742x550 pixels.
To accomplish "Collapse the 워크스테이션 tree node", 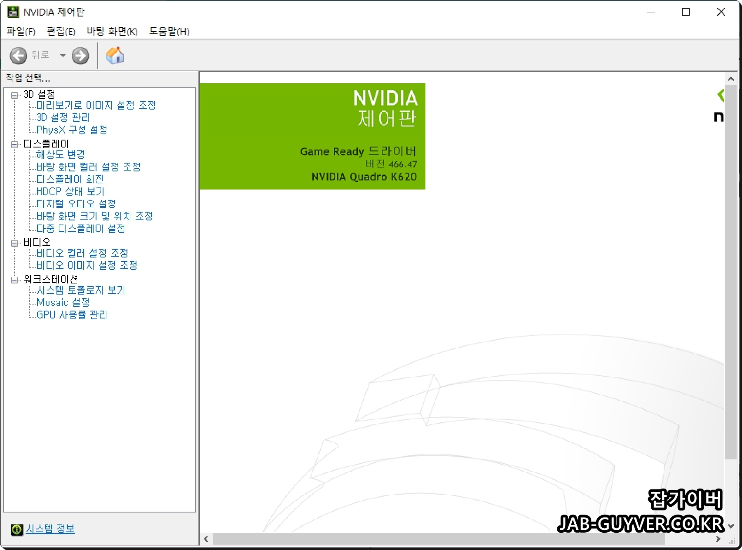I will coord(15,280).
